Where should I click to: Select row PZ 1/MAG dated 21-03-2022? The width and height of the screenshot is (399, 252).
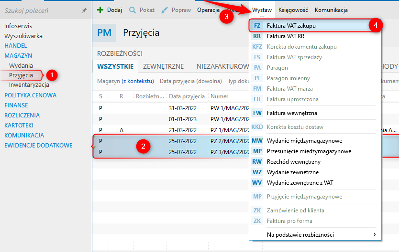point(171,130)
